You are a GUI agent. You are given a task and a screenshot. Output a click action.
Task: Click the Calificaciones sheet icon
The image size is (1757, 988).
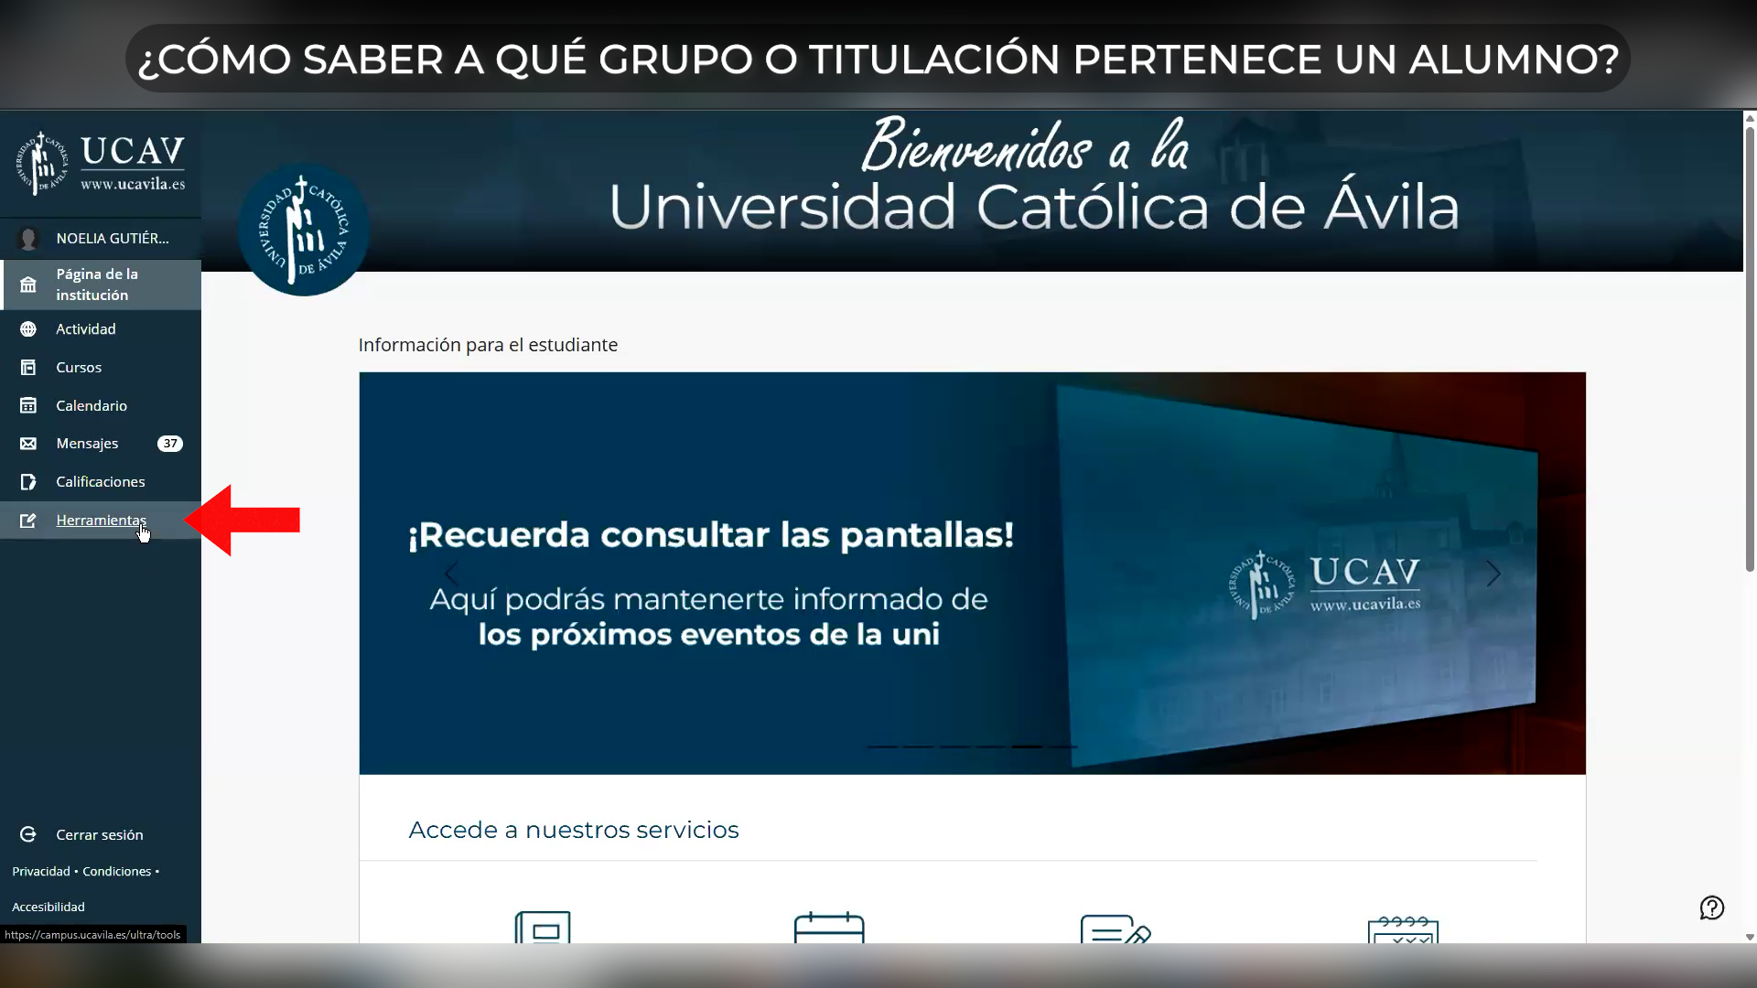[28, 482]
